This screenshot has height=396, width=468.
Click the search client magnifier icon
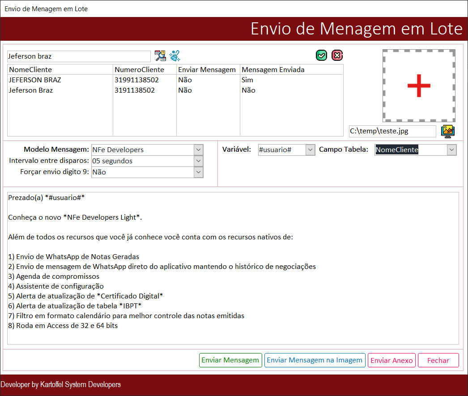pyautogui.click(x=160, y=56)
